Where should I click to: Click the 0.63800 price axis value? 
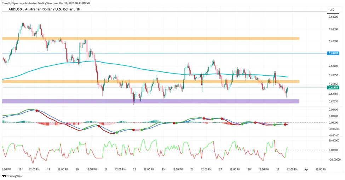click(333, 29)
